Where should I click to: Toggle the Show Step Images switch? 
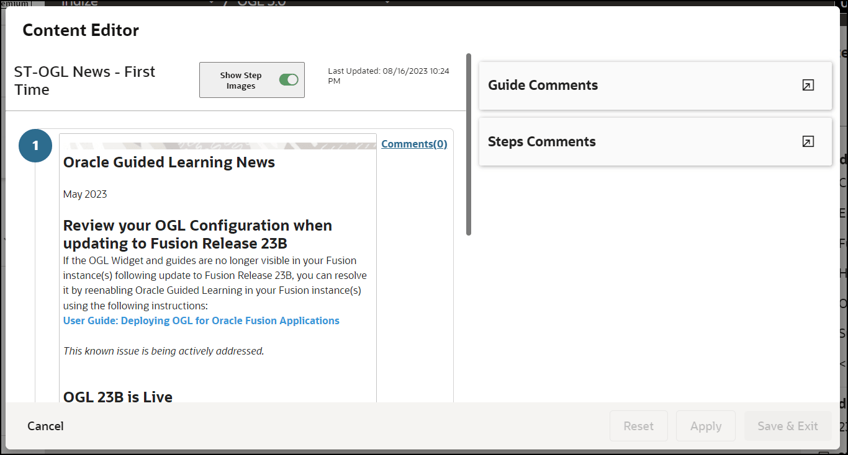[x=289, y=80]
